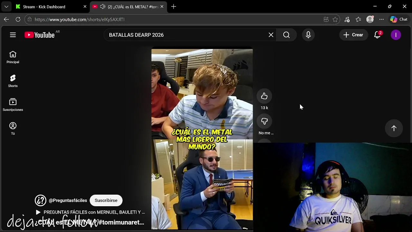412x232 pixels.
Task: Reload the current page
Action: 18,19
